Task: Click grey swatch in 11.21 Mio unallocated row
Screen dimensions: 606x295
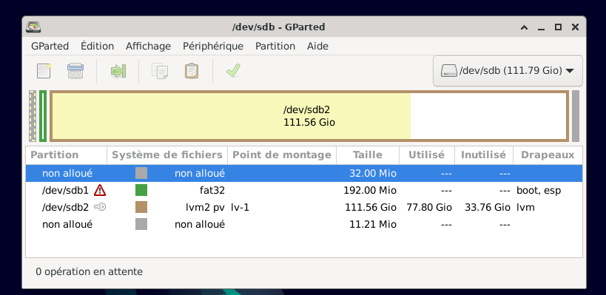Action: [x=141, y=224]
